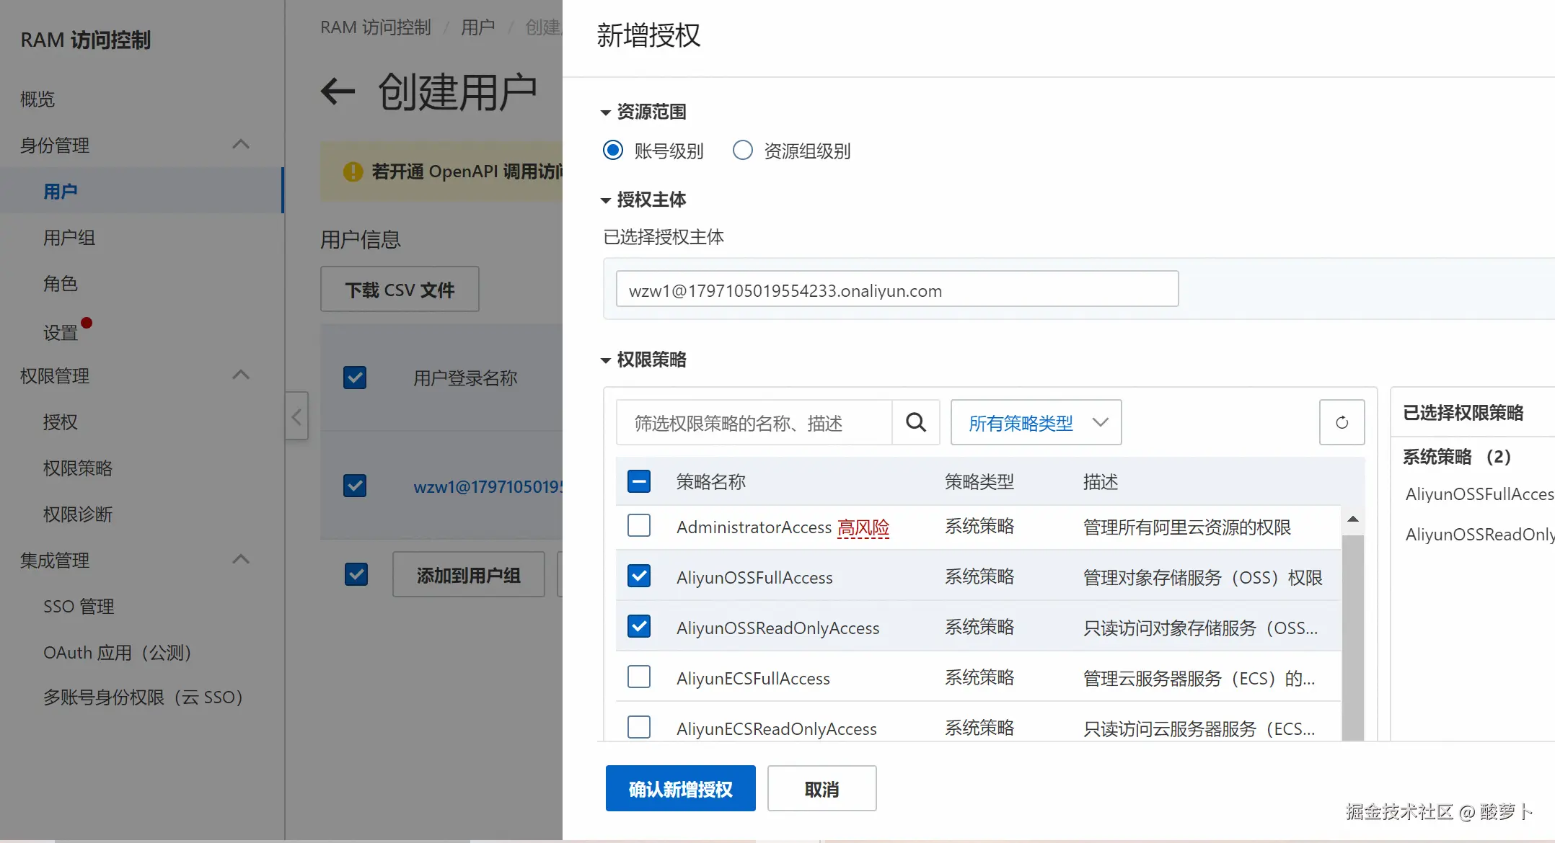Click the 确认新增授权 button
This screenshot has height=843, width=1555.
(680, 789)
